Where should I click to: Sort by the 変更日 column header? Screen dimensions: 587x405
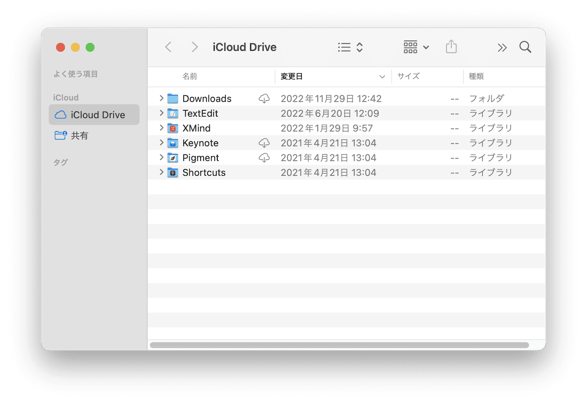292,76
